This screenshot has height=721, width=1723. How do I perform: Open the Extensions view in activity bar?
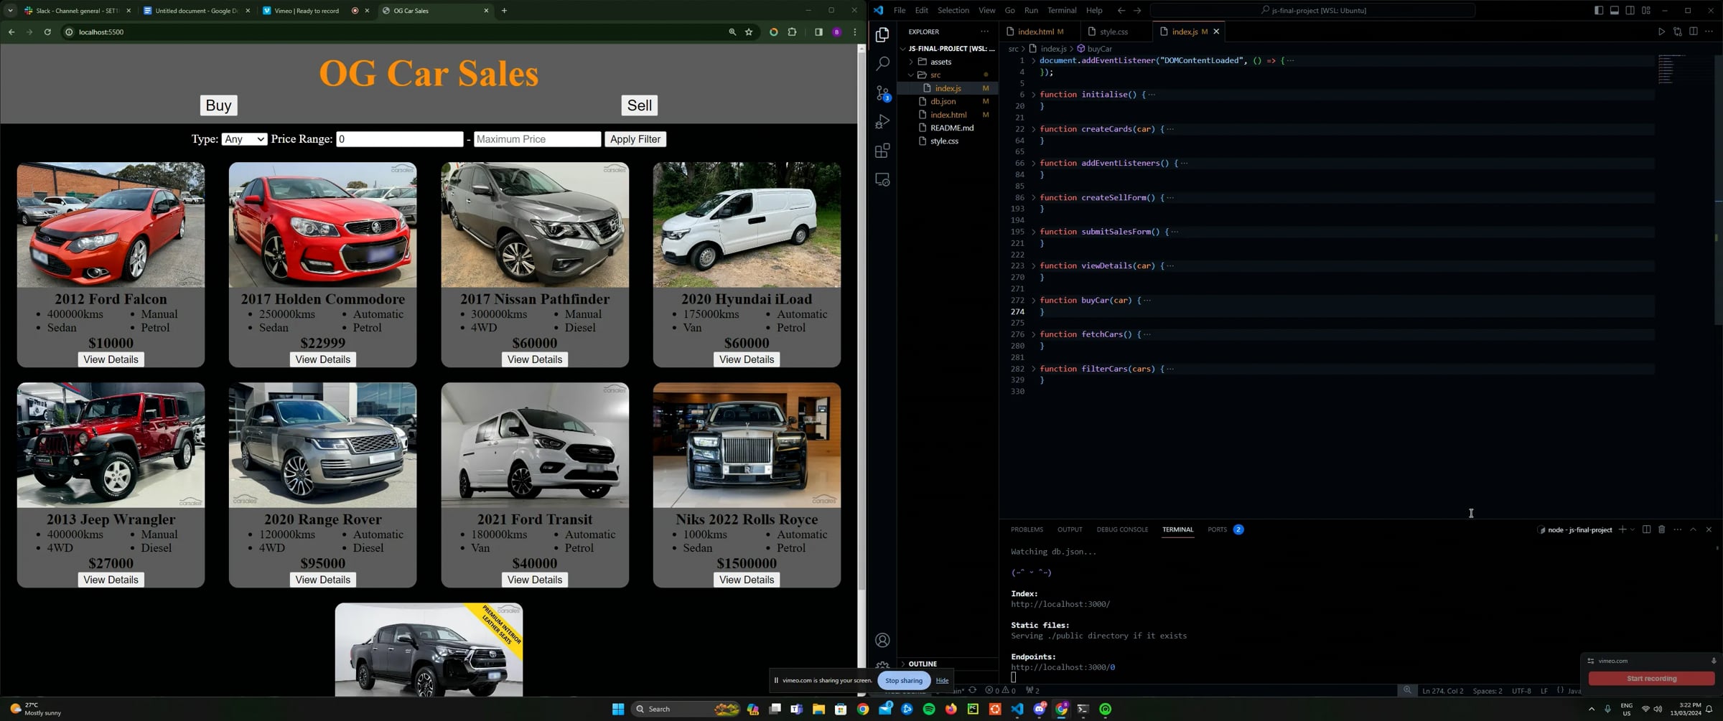point(882,151)
